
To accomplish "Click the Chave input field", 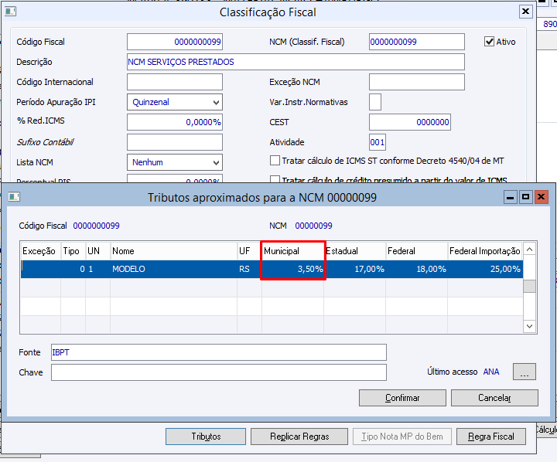I will click(219, 372).
